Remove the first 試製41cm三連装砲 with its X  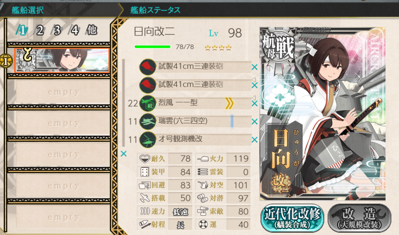[x=255, y=67]
